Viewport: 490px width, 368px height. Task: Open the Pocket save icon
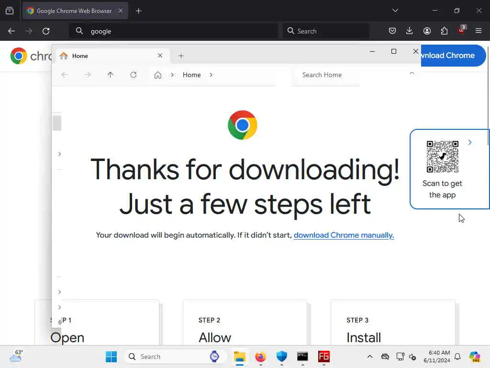(x=392, y=31)
